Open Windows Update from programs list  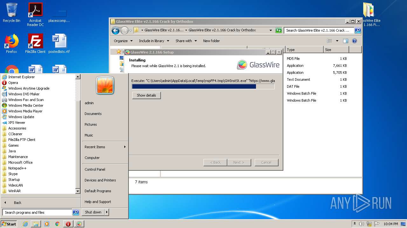(x=21, y=117)
